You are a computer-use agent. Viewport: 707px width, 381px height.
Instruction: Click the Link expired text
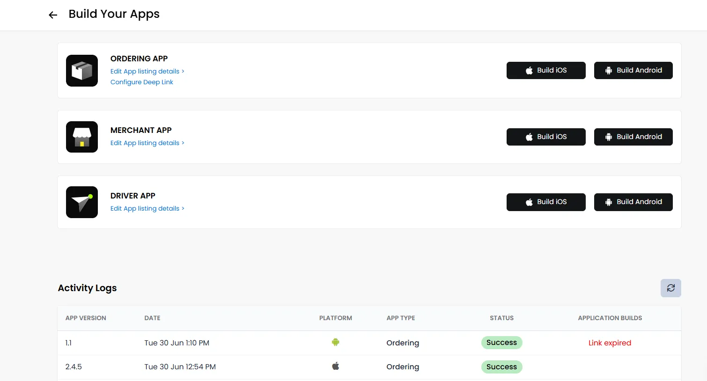click(x=610, y=343)
